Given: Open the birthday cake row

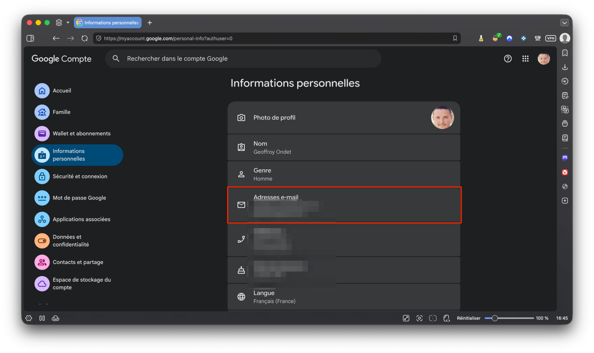Looking at the screenshot, I should [x=344, y=270].
